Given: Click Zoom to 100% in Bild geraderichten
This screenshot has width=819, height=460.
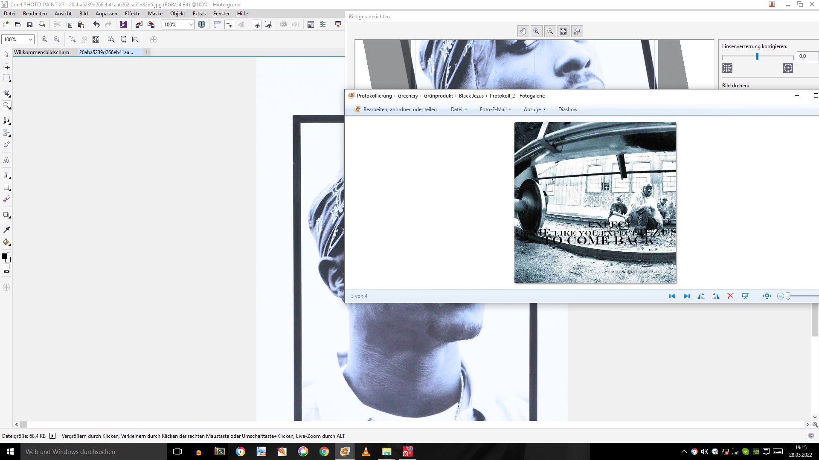Looking at the screenshot, I should [x=577, y=31].
